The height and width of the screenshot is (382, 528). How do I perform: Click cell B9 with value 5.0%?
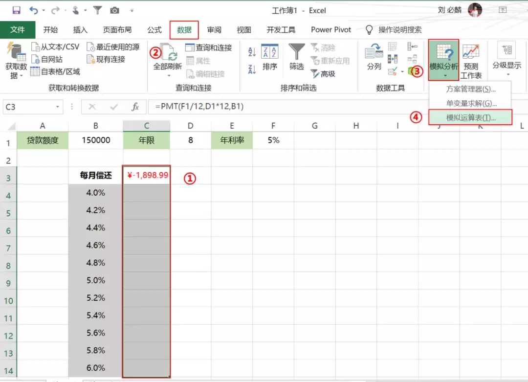[96, 280]
